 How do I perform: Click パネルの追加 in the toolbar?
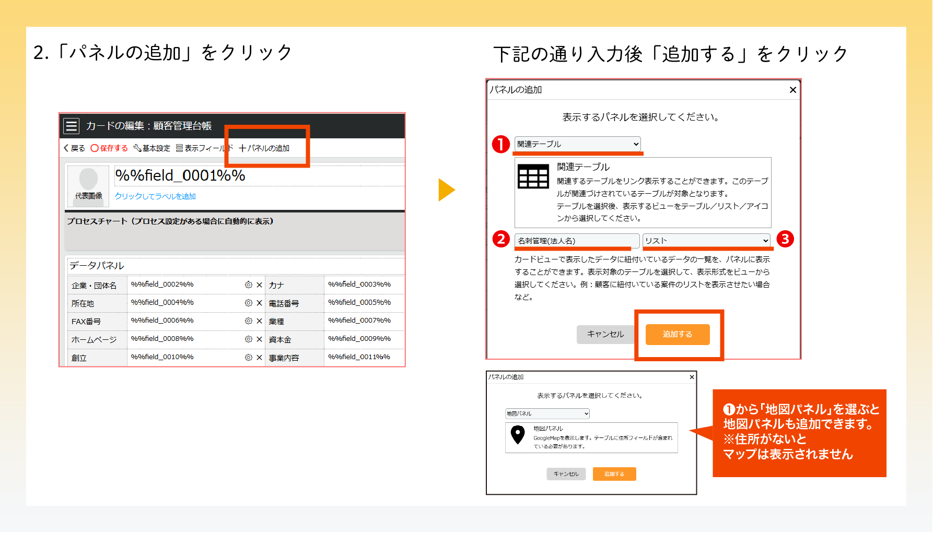pyautogui.click(x=264, y=148)
